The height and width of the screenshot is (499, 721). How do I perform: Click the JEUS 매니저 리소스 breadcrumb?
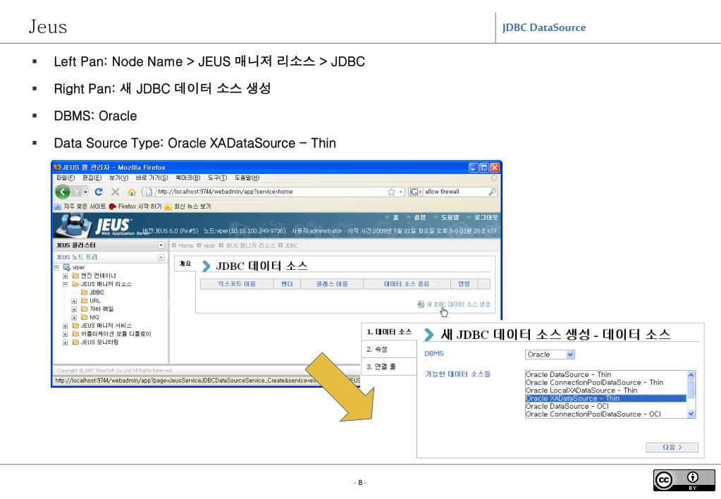(x=249, y=245)
